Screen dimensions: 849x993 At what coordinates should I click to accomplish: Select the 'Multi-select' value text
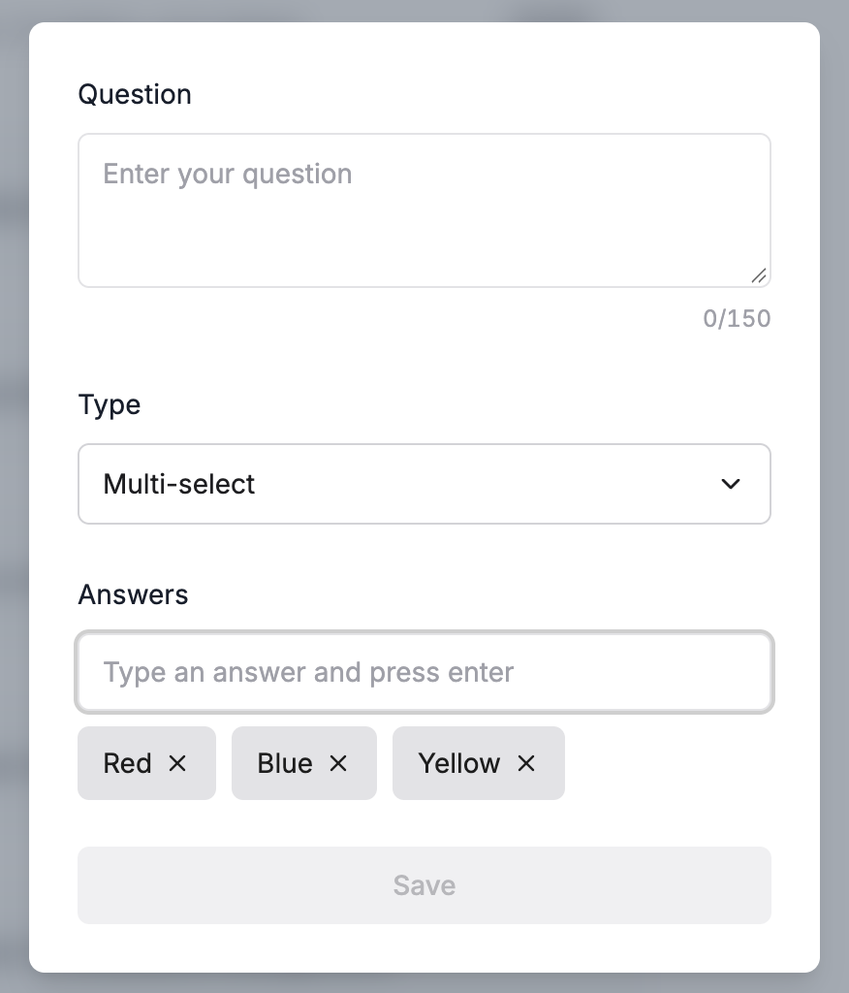coord(178,484)
